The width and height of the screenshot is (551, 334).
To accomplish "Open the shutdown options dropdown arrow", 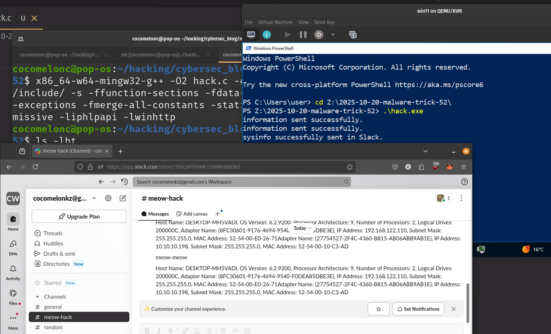I will pyautogui.click(x=333, y=35).
